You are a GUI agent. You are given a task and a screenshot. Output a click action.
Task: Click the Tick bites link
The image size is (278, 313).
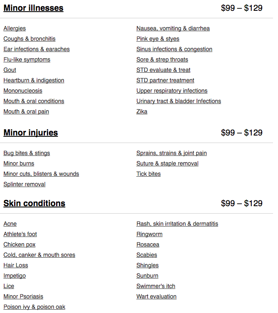(148, 174)
